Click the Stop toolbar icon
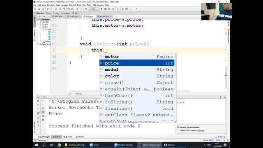263x148 pixels. tap(113, 9)
